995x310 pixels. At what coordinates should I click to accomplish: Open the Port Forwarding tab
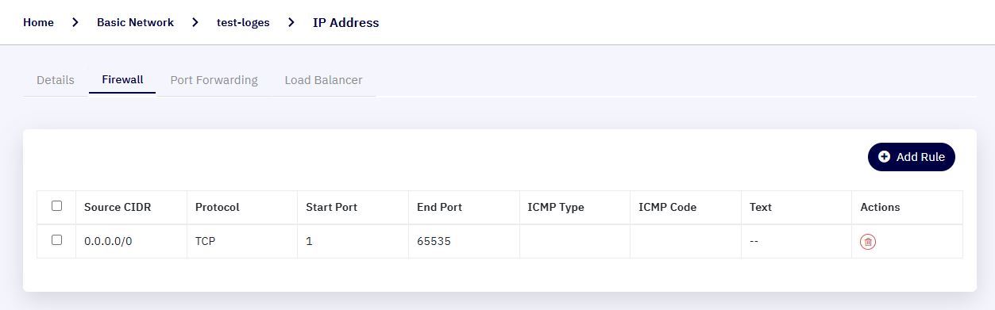[214, 80]
